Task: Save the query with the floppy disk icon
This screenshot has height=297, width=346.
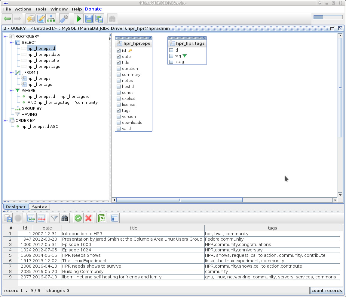Action: (89, 19)
